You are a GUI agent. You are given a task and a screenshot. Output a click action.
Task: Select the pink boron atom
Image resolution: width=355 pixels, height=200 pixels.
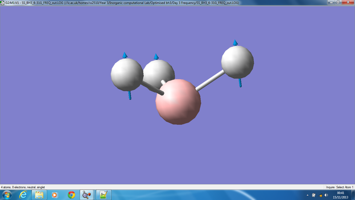(178, 102)
